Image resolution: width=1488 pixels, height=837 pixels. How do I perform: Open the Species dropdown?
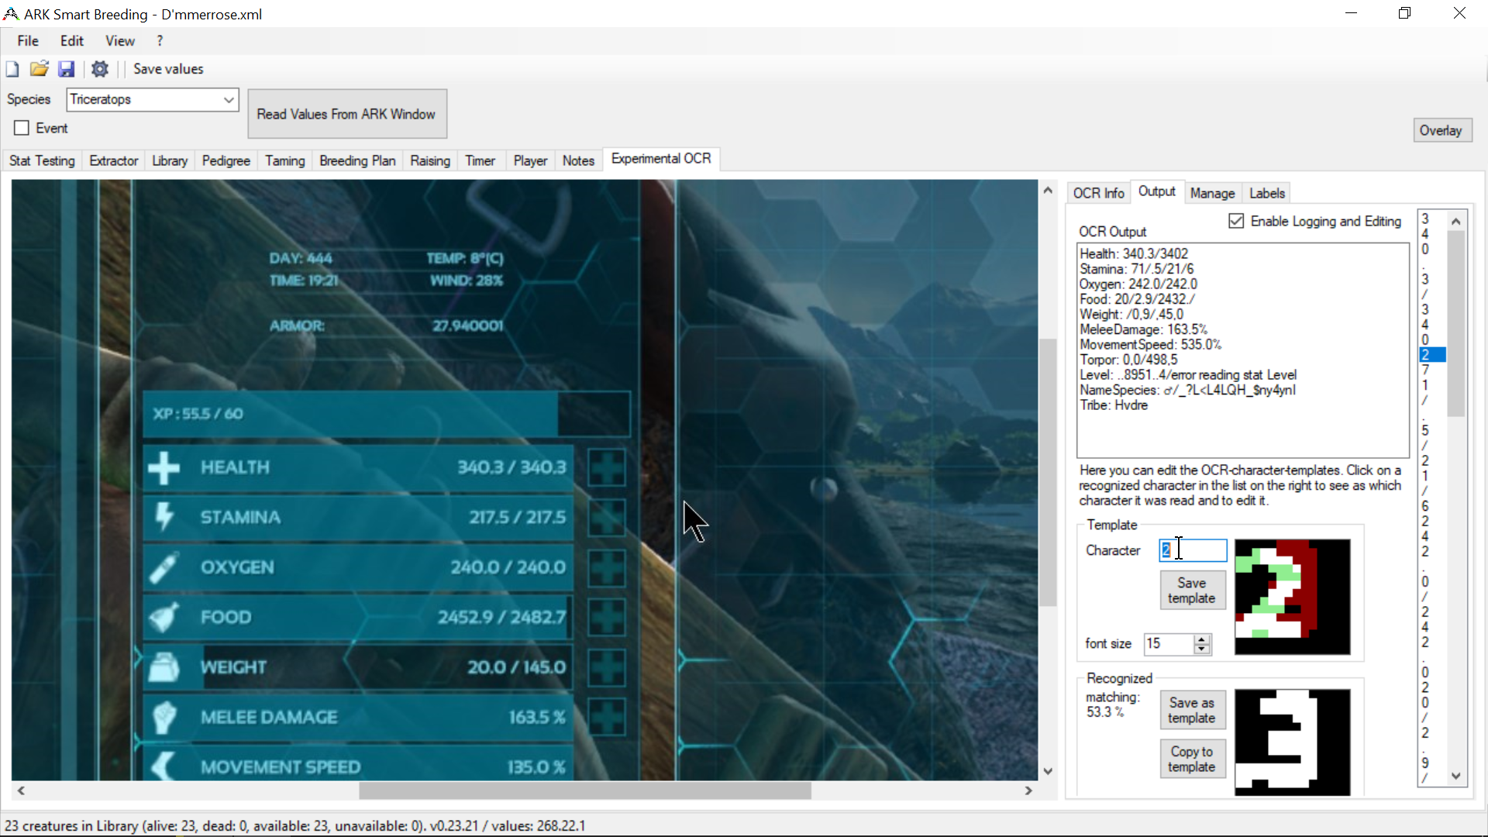coord(228,99)
